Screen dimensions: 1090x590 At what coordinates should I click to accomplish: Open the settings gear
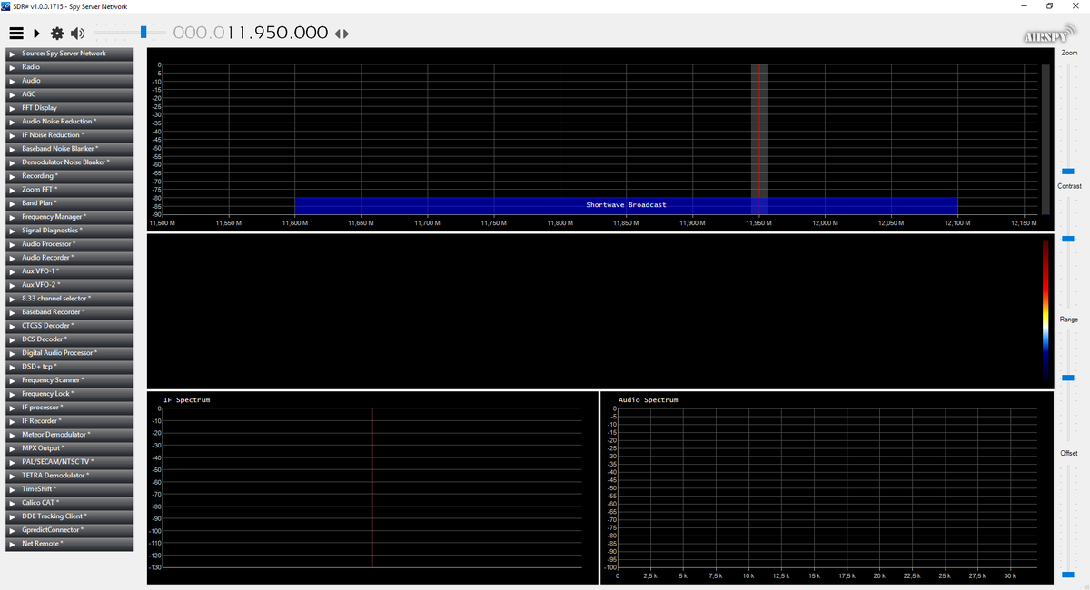(56, 33)
